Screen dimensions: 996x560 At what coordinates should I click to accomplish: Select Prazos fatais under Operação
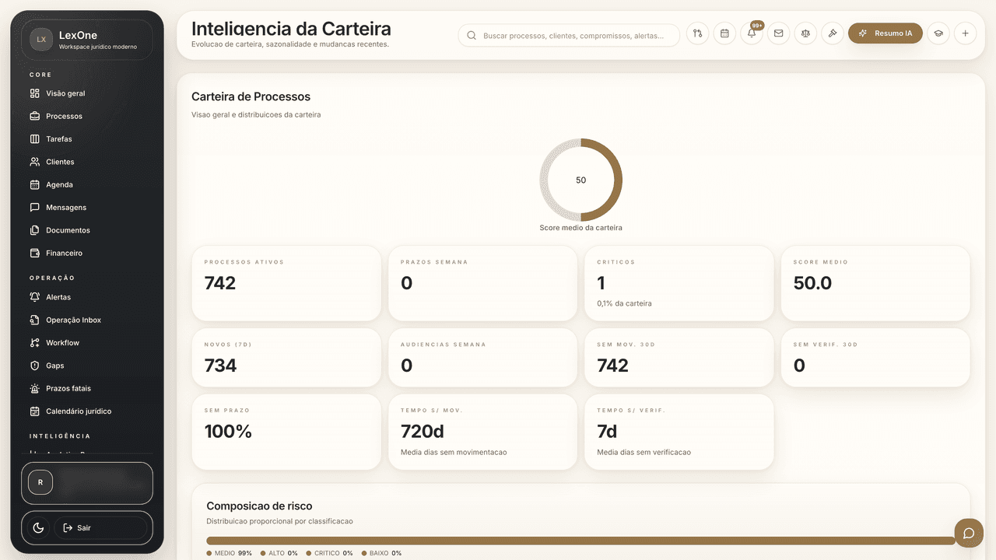[x=68, y=388]
